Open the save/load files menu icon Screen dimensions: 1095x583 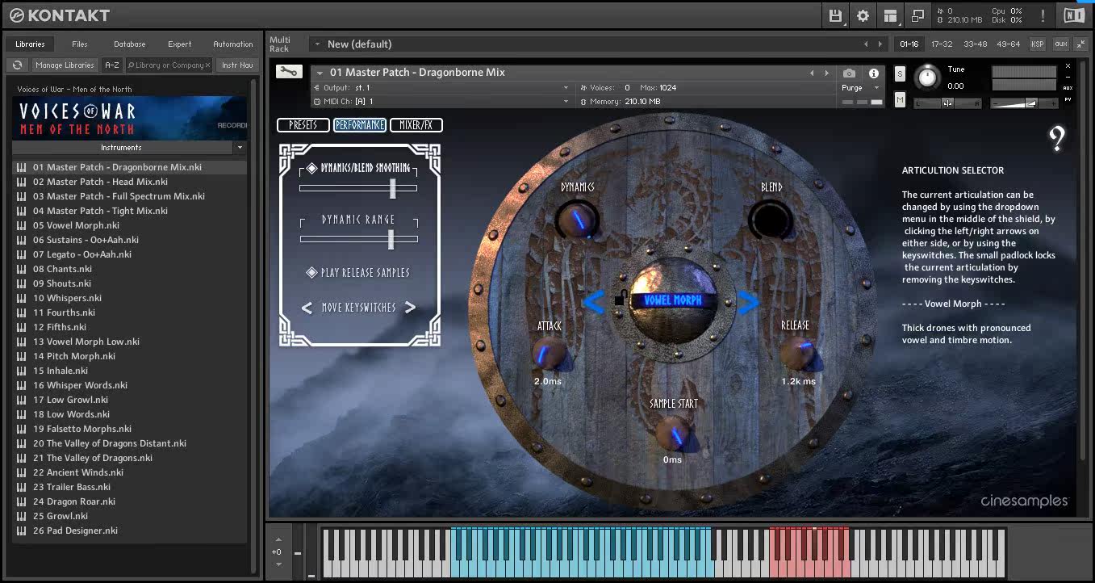835,15
